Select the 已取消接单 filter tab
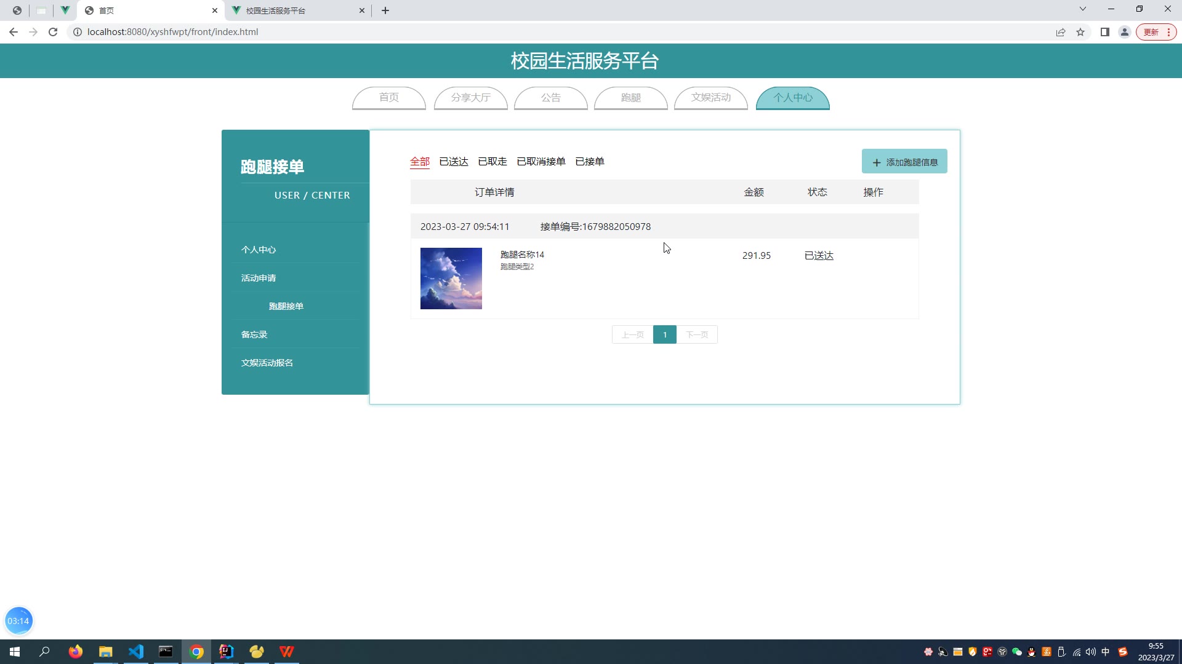This screenshot has width=1182, height=664. pyautogui.click(x=541, y=162)
